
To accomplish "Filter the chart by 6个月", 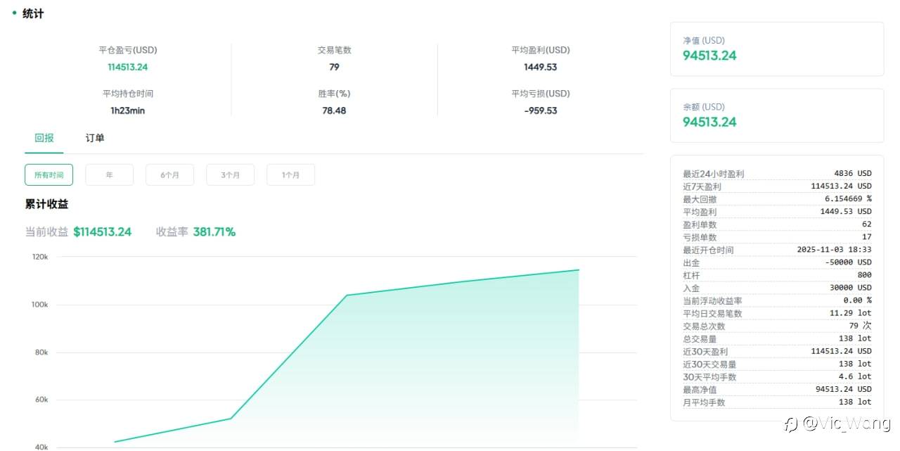I will (170, 174).
